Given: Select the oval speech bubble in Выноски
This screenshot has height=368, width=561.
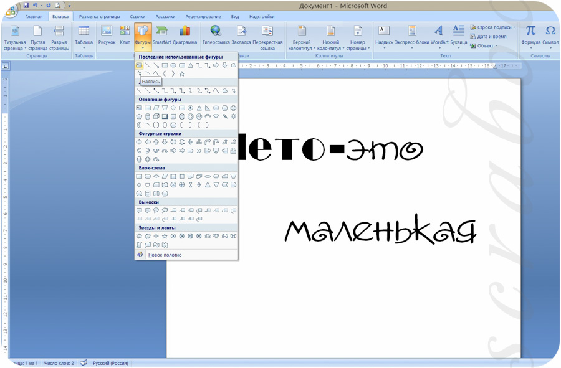Looking at the screenshot, I should 156,210.
